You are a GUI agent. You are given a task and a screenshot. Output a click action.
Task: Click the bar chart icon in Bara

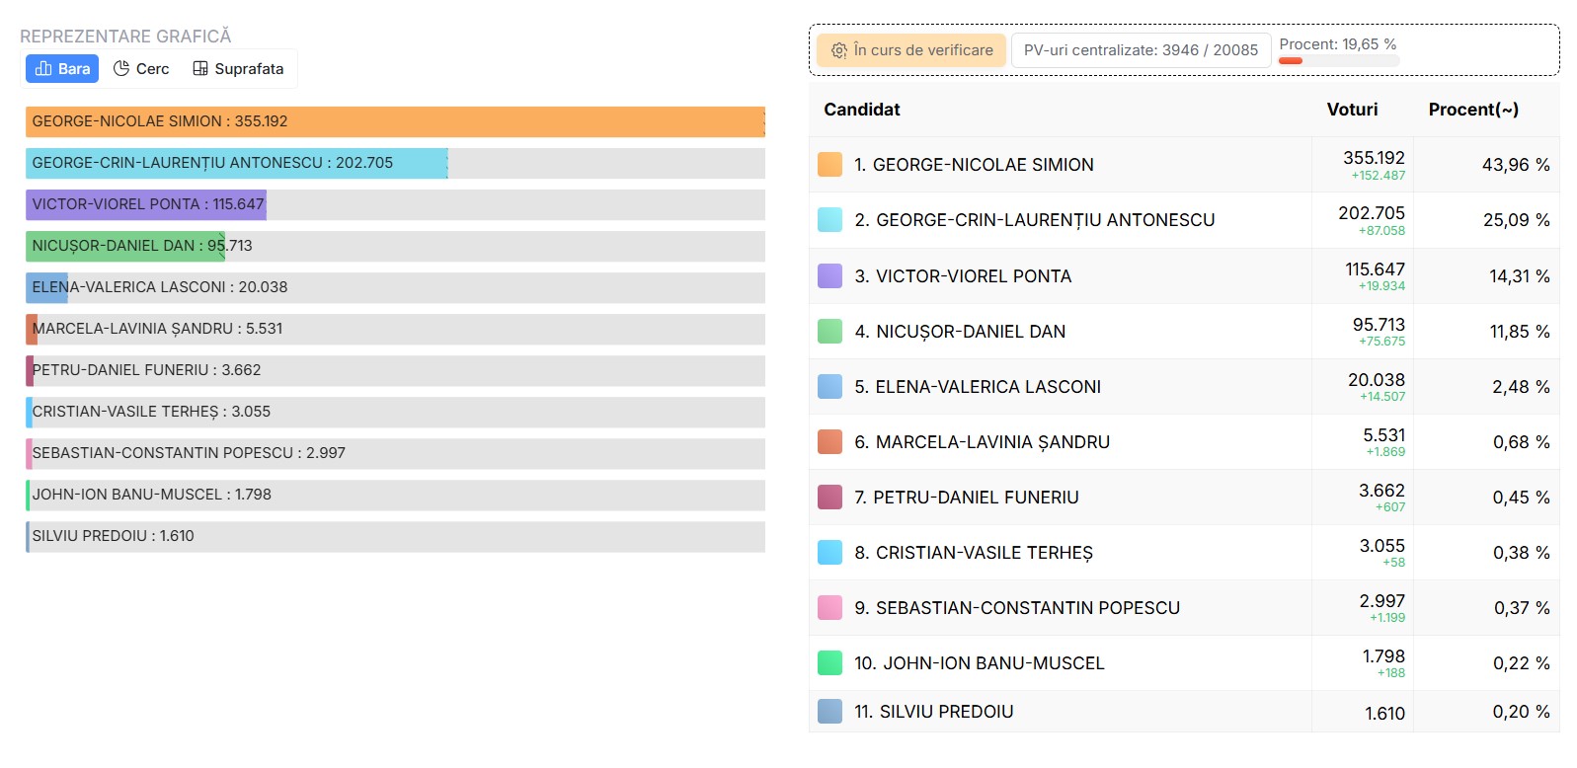click(43, 69)
